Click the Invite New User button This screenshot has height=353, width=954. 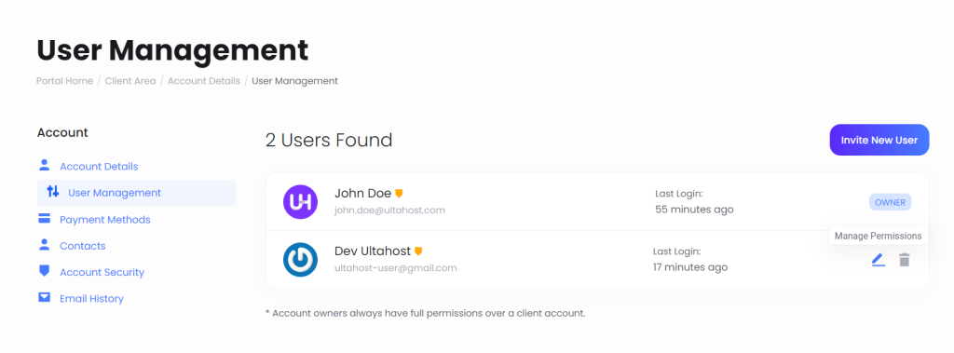[x=879, y=140]
